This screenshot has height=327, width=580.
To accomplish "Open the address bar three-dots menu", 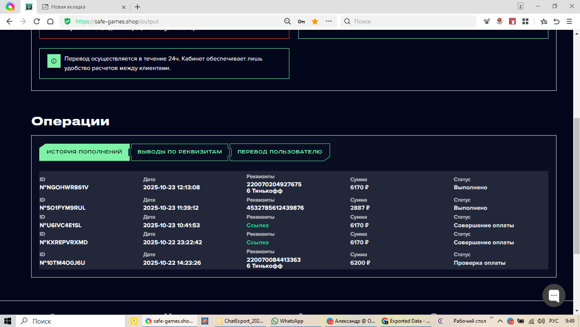I will click(x=329, y=21).
